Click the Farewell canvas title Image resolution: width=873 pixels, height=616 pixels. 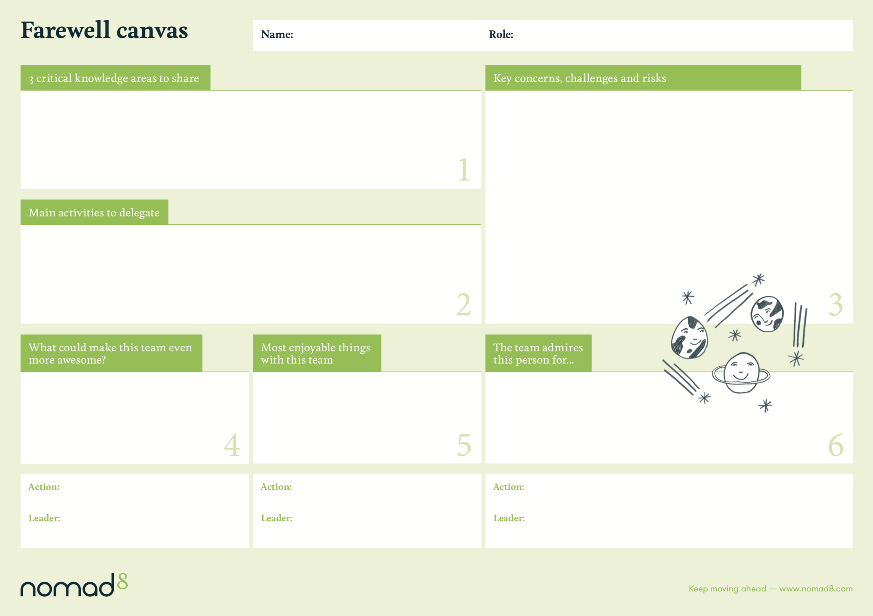pos(104,31)
